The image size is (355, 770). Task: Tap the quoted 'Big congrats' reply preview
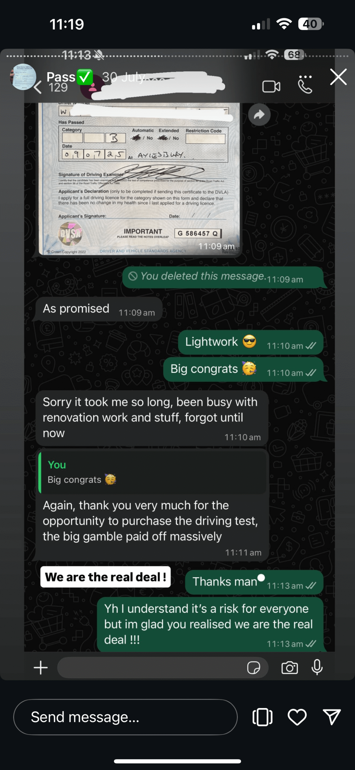(153, 472)
